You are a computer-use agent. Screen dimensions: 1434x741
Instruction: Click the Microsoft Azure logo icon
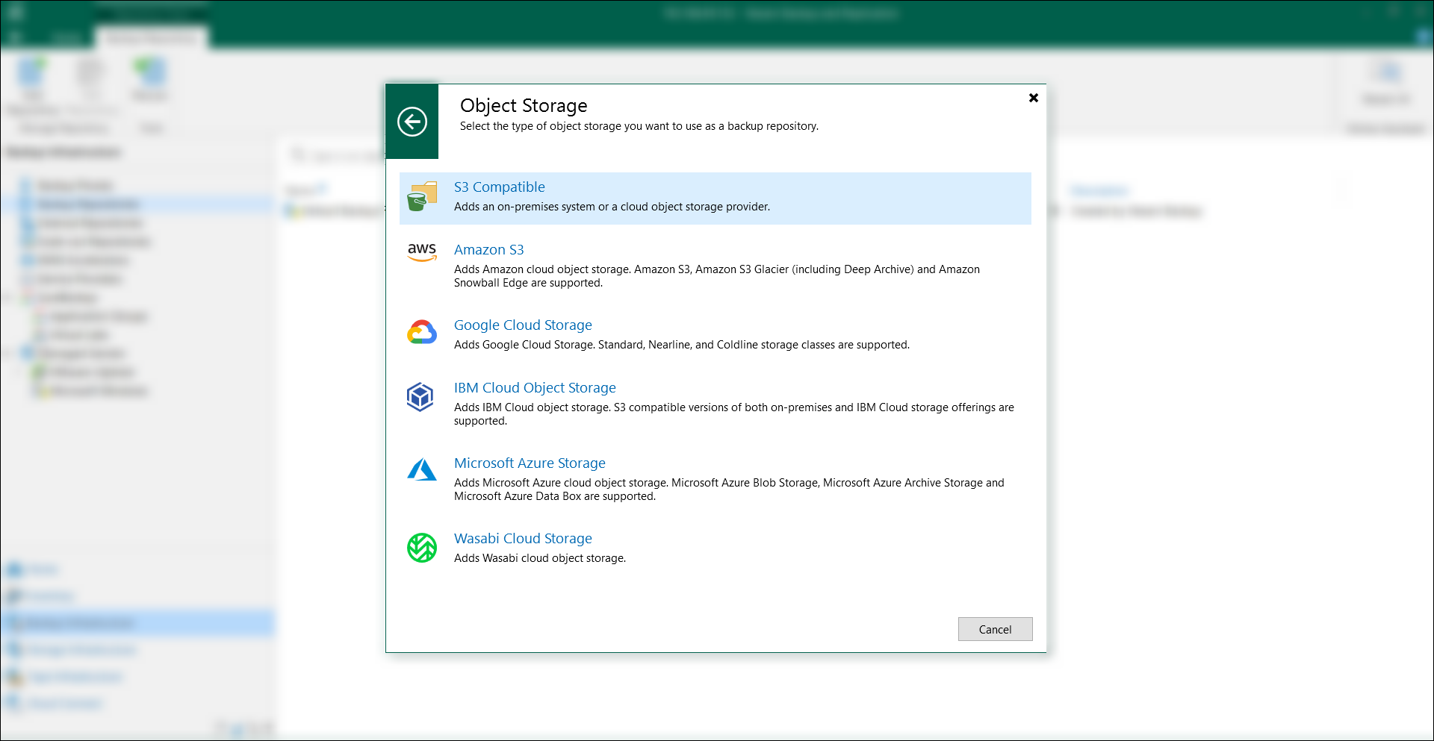coord(422,469)
